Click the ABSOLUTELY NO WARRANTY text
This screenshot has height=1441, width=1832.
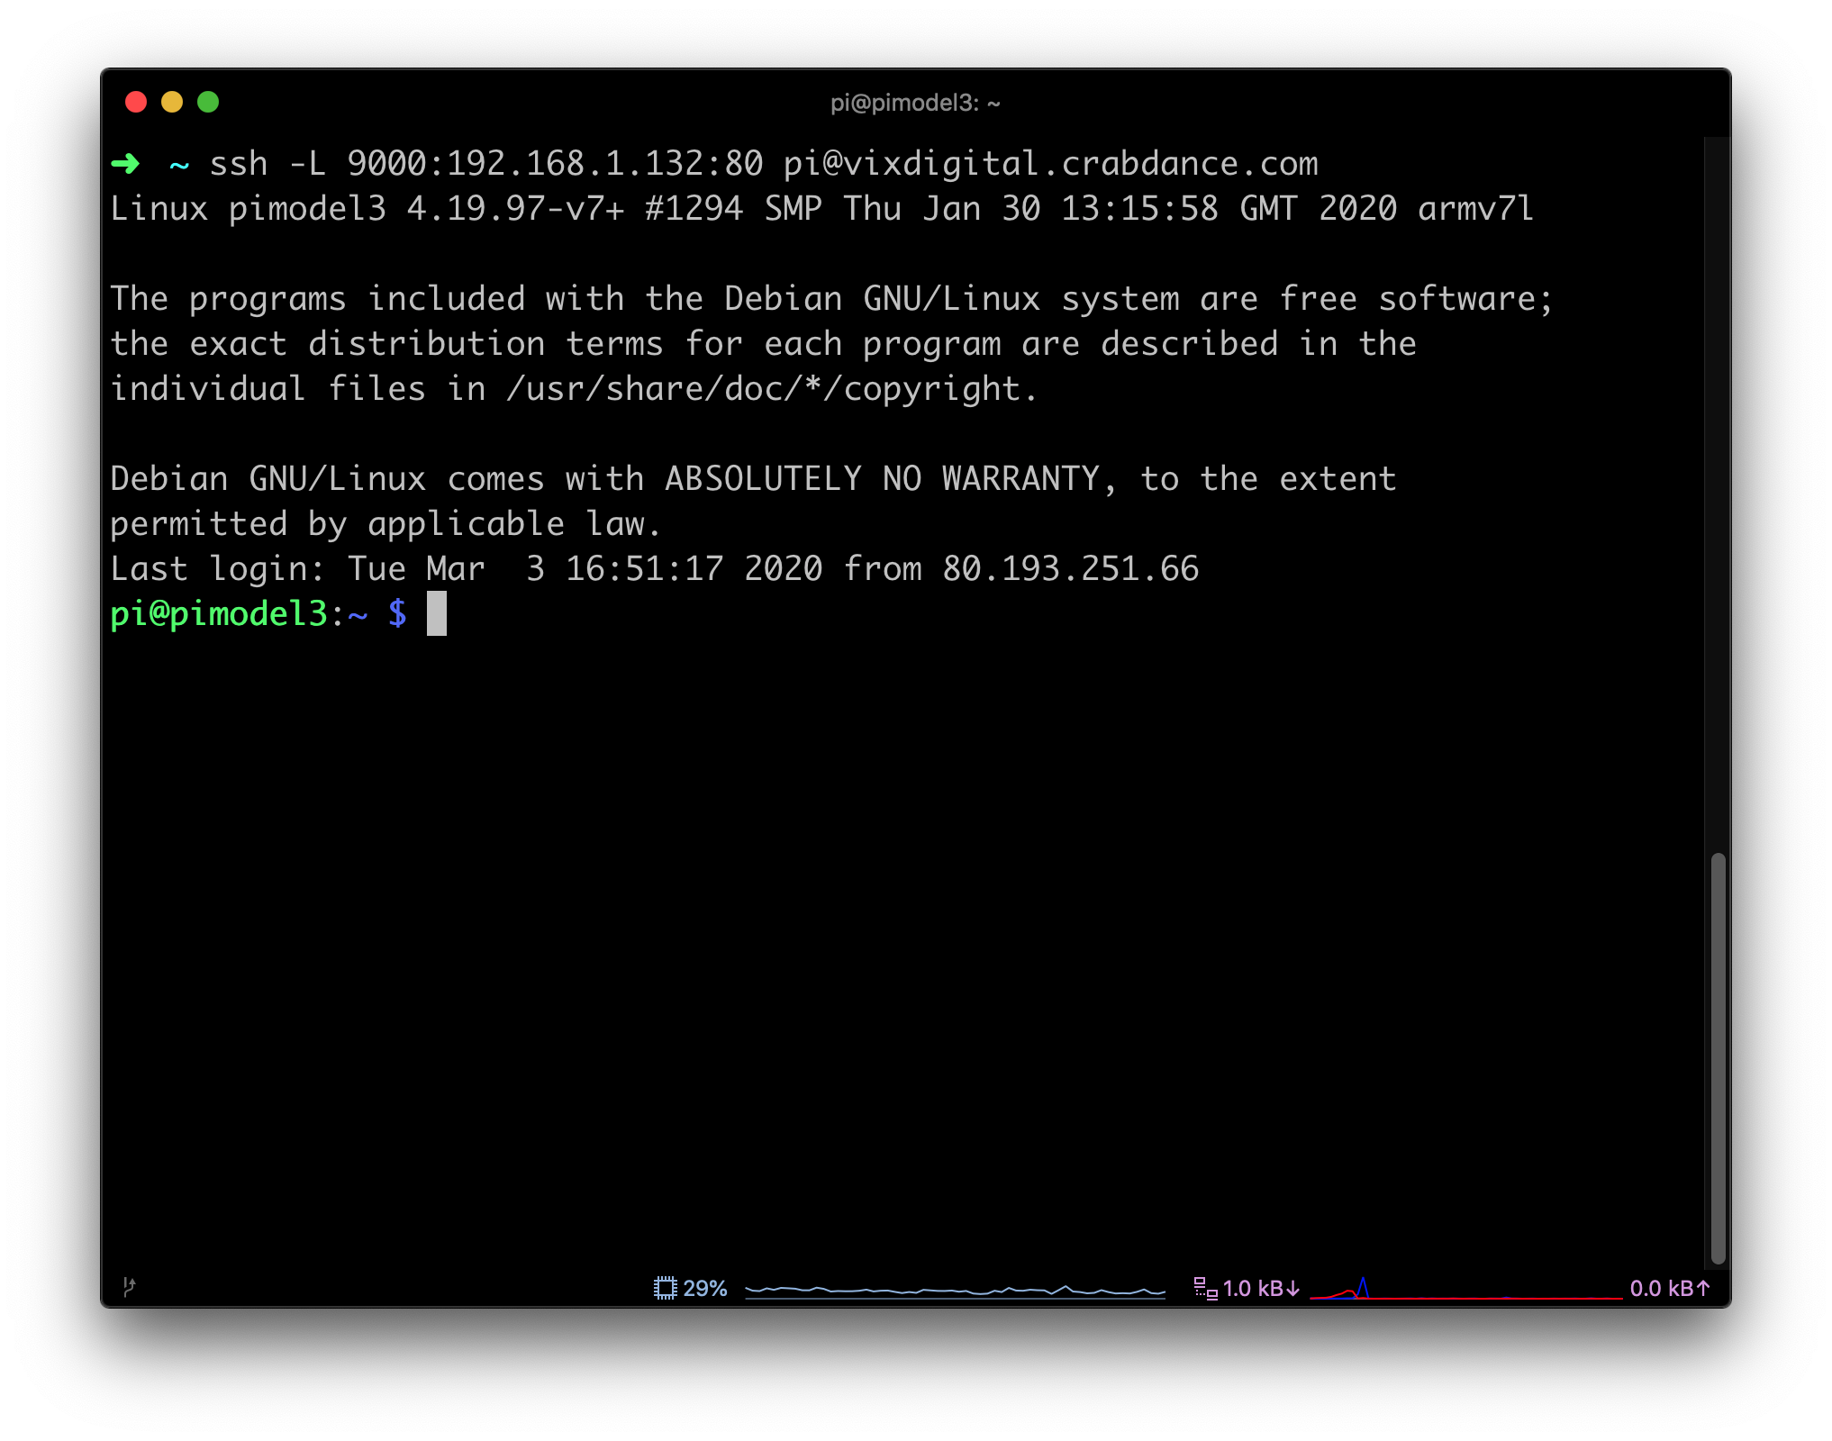click(882, 478)
